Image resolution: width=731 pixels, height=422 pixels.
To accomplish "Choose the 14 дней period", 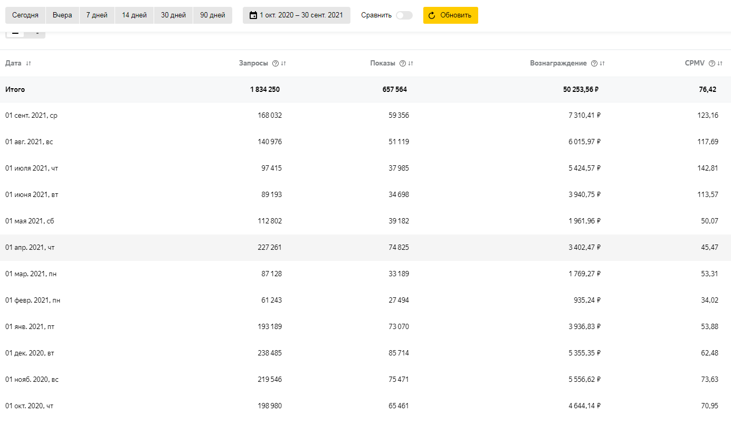I will tap(134, 15).
